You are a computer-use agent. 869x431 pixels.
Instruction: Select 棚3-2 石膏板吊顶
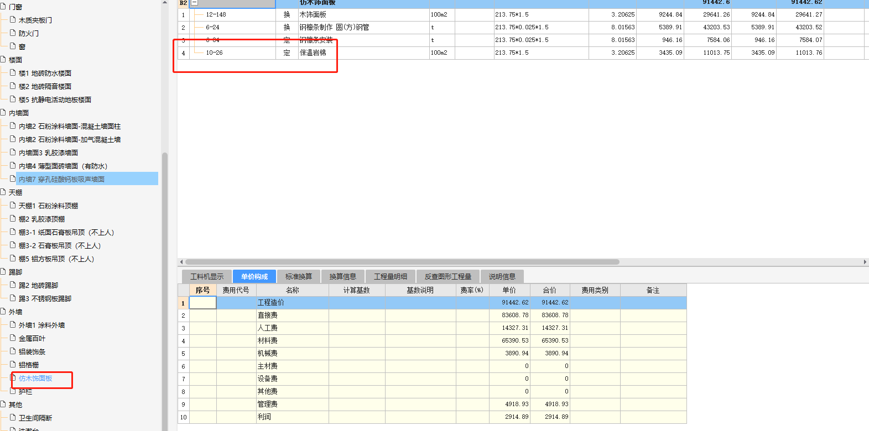coord(60,246)
